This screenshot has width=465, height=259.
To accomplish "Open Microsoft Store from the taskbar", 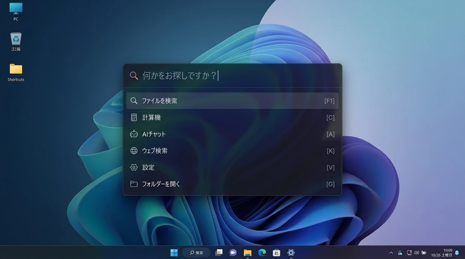I will pyautogui.click(x=276, y=252).
